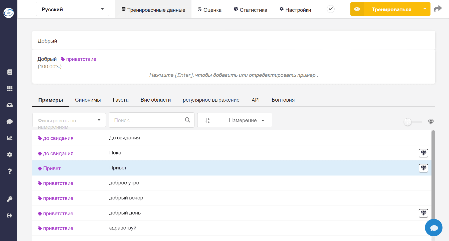
Task: Expand the Фильтровать по намерениям dropdown
Action: (69, 120)
